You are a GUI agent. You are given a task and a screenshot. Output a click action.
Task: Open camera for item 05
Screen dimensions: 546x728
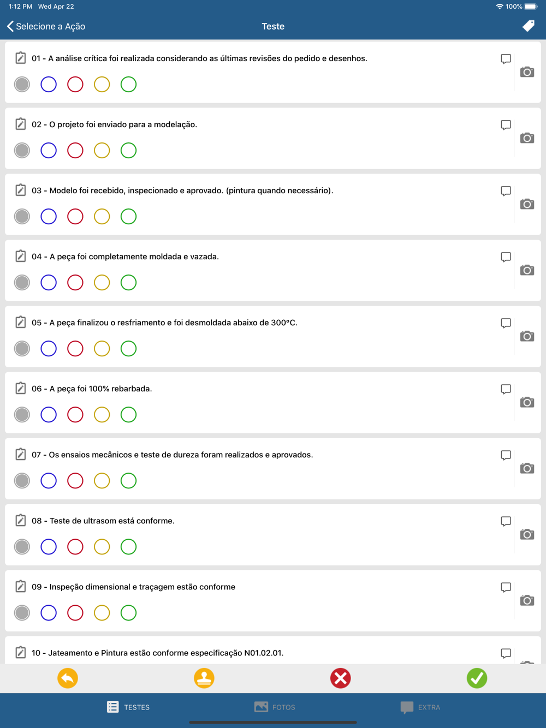(x=527, y=336)
